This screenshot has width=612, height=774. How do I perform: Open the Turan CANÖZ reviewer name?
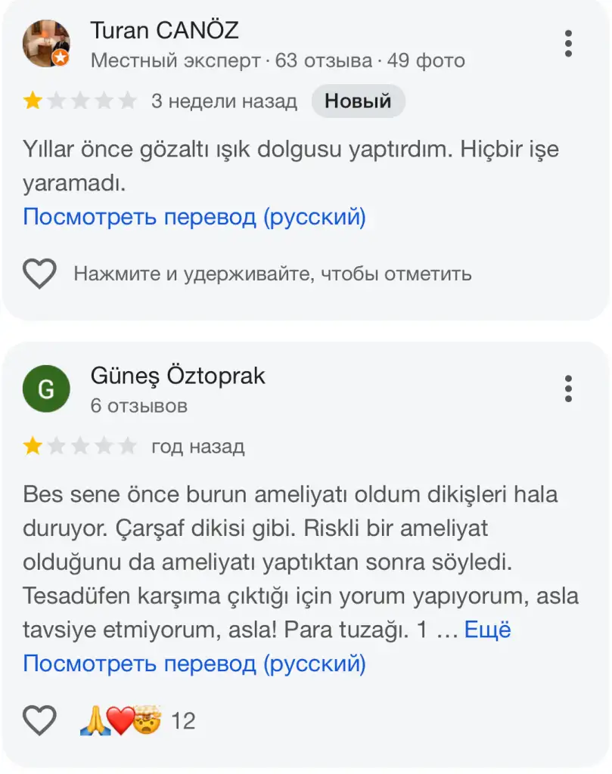pyautogui.click(x=164, y=31)
